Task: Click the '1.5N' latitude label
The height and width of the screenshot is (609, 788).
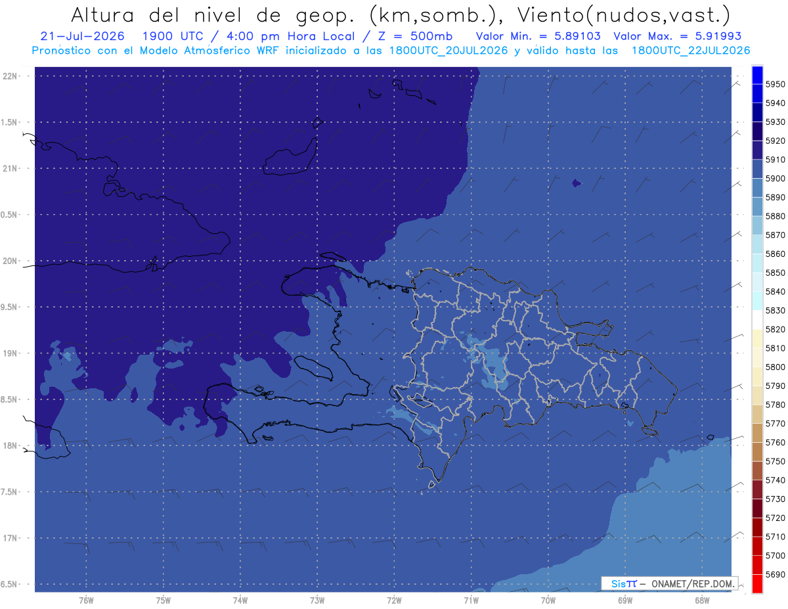Action: coord(9,122)
